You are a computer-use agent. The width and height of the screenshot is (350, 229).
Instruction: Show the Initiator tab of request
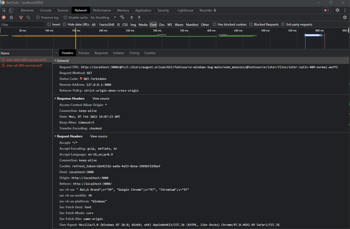pos(119,53)
